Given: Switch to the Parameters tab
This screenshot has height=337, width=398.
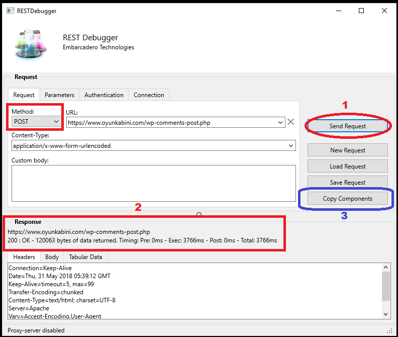Looking at the screenshot, I should [x=59, y=95].
